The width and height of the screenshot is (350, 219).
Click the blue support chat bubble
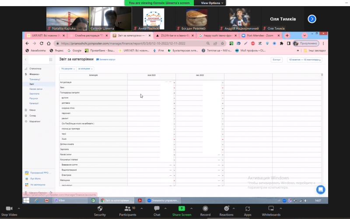tap(321, 190)
